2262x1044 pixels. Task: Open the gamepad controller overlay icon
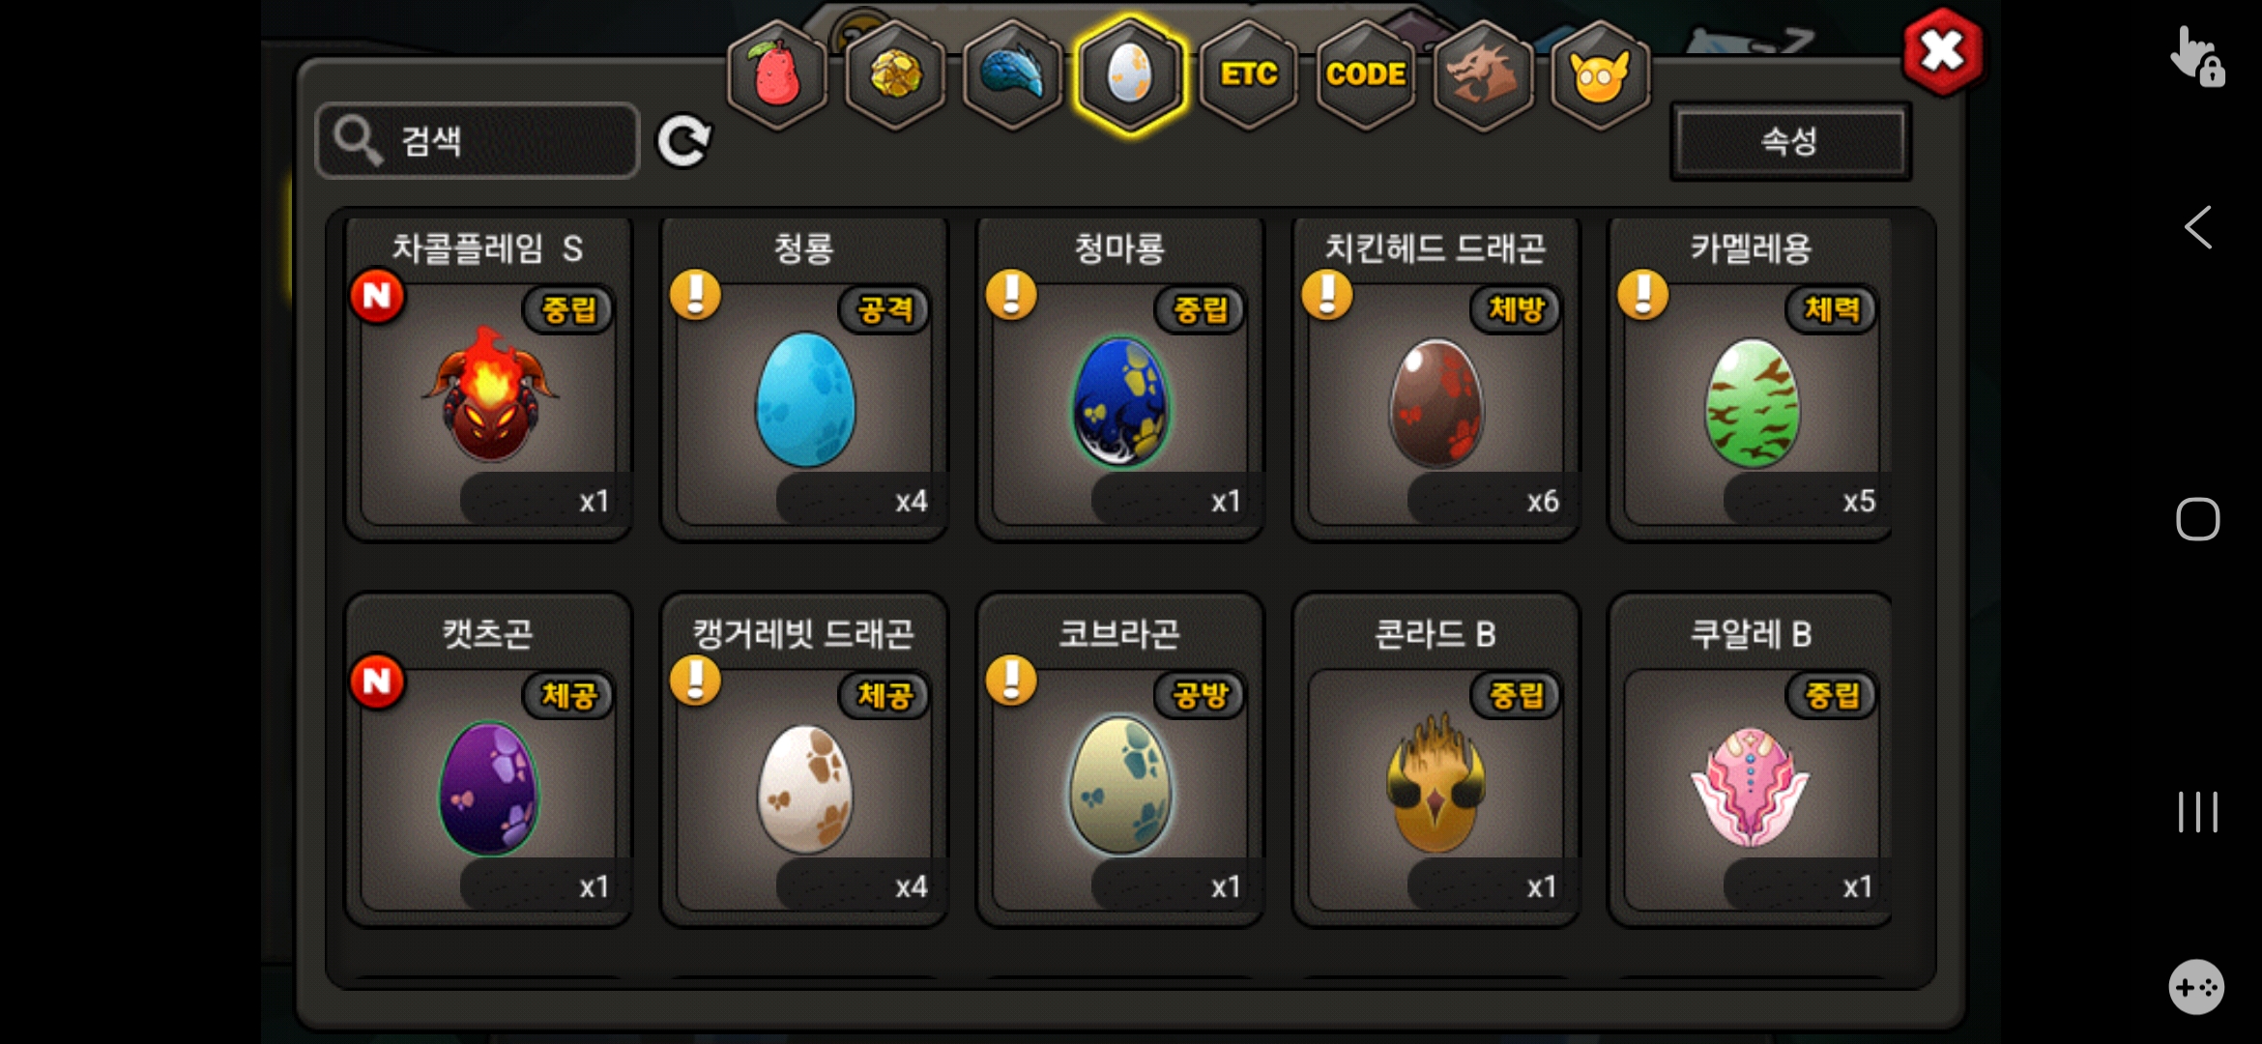tap(2196, 987)
